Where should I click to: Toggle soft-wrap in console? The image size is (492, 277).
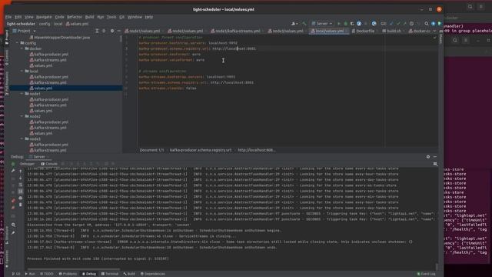21,185
